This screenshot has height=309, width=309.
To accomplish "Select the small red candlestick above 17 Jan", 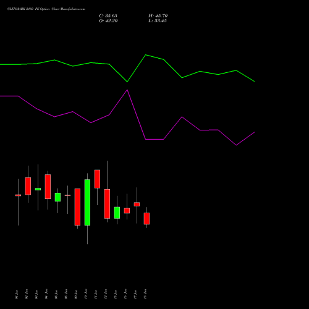I will tap(137, 204).
